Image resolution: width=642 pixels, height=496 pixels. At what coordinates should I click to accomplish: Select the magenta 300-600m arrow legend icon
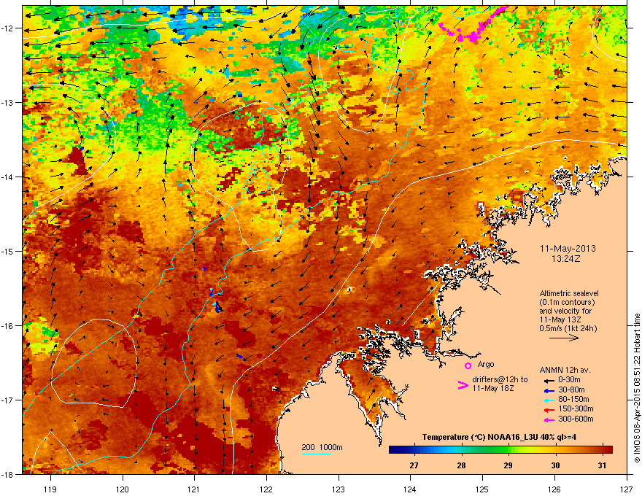click(x=549, y=419)
